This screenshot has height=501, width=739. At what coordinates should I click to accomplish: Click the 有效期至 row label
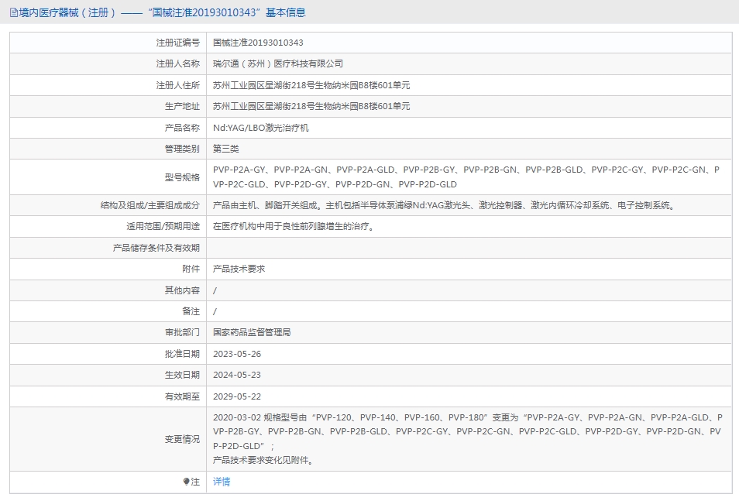182,396
